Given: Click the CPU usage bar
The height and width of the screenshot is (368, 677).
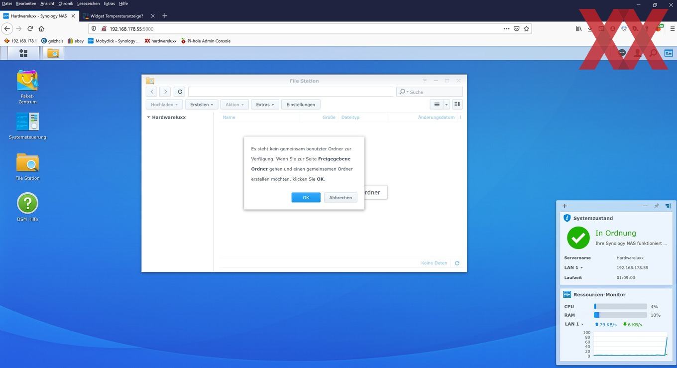Looking at the screenshot, I should (620, 307).
